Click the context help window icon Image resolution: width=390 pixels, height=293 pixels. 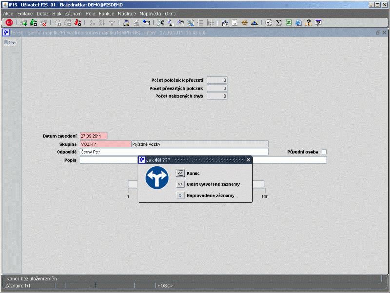tap(318, 23)
